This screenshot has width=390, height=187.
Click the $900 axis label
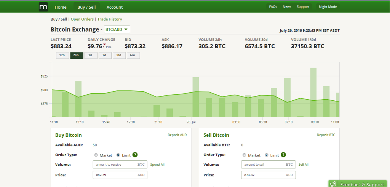tap(44, 90)
